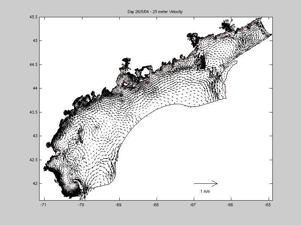301x225 pixels.
Task: Click the x-axis label -71
Action: click(x=44, y=205)
